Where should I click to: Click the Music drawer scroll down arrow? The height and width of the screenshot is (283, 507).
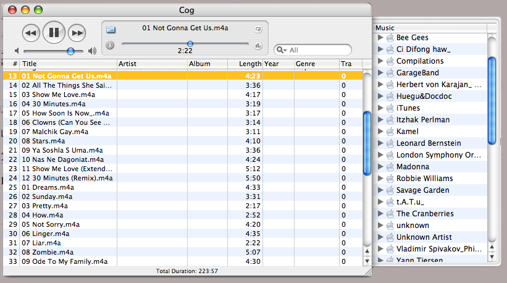[492, 257]
